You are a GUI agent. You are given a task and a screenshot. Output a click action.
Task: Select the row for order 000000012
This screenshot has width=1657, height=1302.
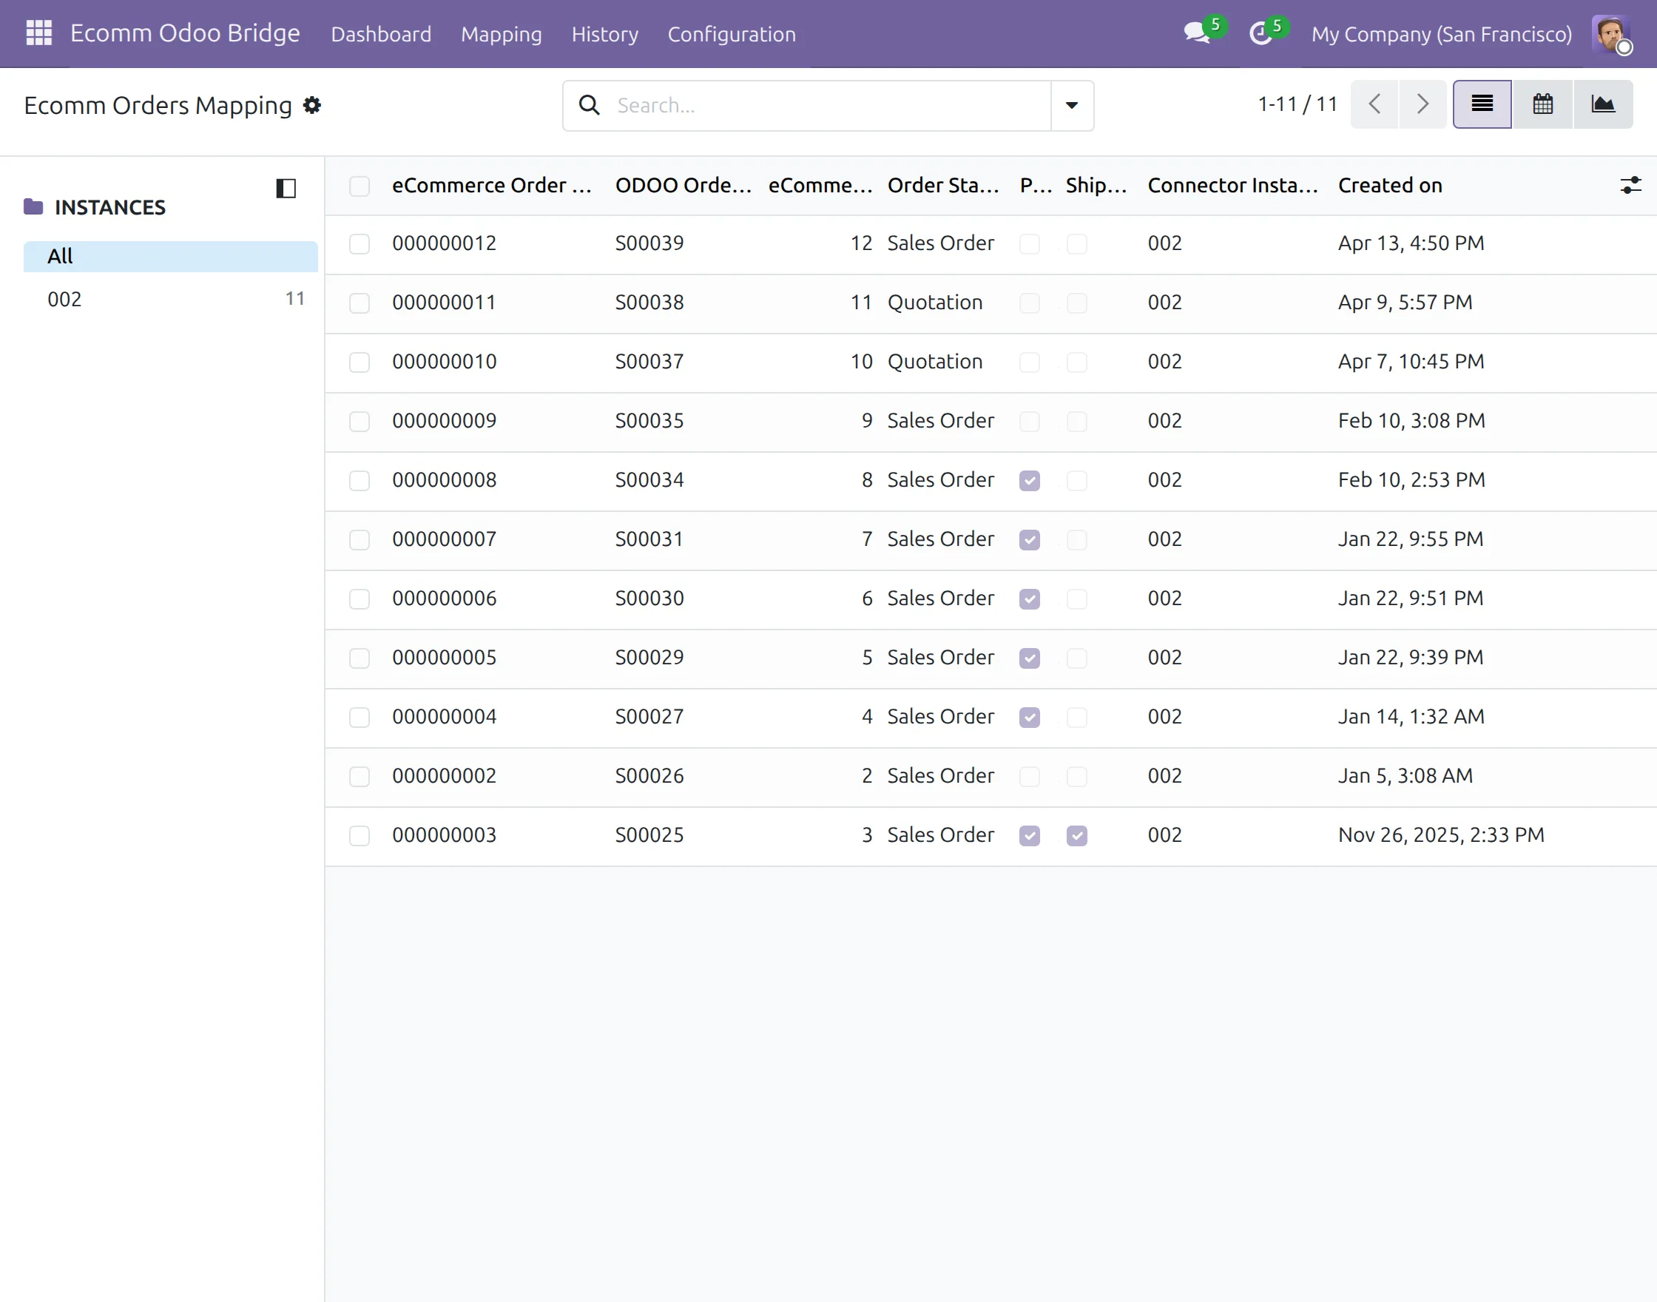click(x=359, y=244)
